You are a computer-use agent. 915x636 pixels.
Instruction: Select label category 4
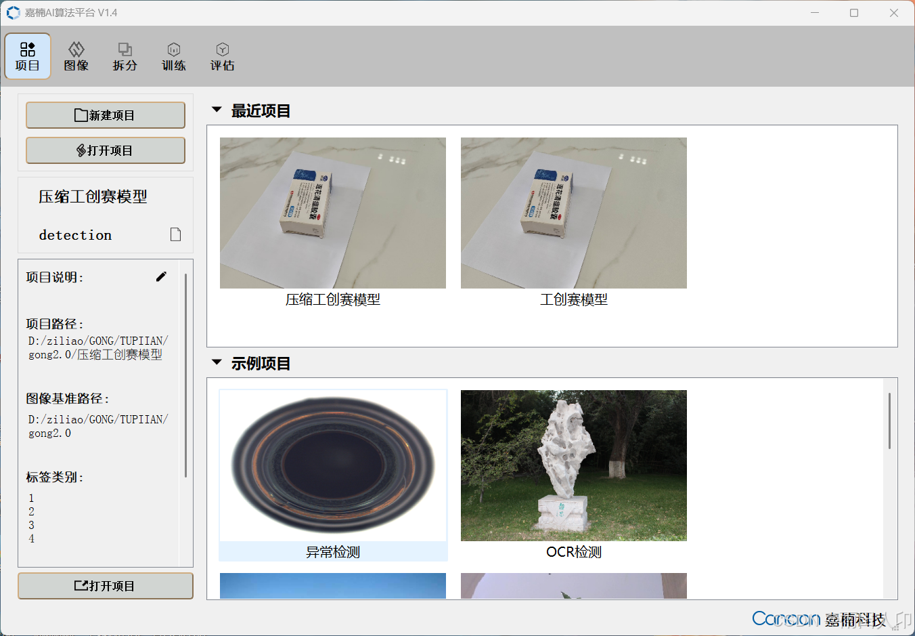click(x=31, y=539)
